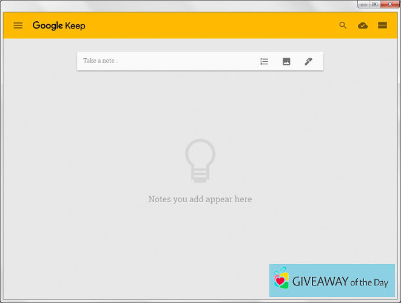Open the main menu hamburger icon
Viewport: 401px width, 303px height.
click(x=18, y=26)
